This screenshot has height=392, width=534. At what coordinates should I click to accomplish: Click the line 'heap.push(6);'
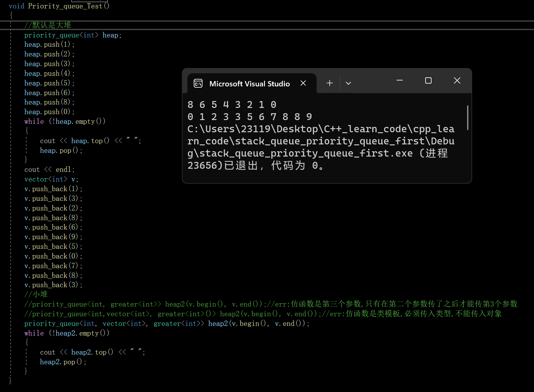[x=49, y=93]
